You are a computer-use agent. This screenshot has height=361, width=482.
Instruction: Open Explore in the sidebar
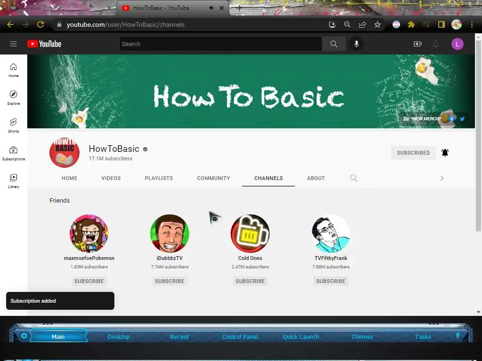[x=14, y=98]
